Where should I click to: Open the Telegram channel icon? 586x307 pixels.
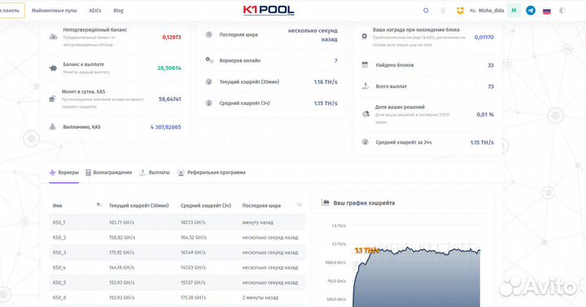(x=531, y=11)
